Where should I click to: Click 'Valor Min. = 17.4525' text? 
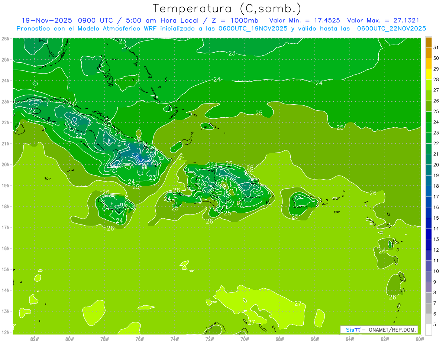tap(304, 20)
